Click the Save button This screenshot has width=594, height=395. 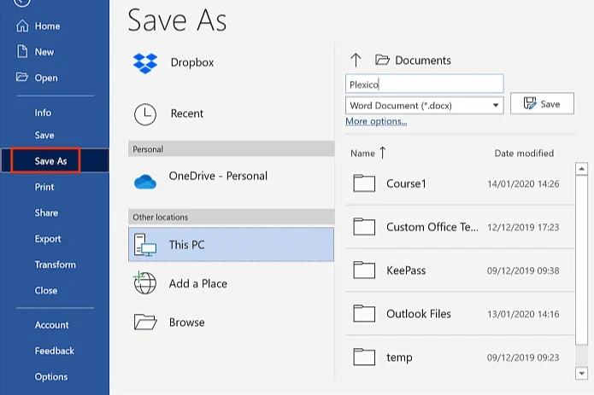point(542,103)
